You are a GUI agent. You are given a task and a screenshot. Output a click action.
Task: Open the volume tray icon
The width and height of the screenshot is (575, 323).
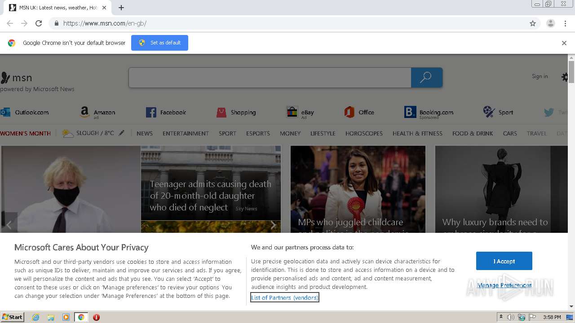coord(511,317)
